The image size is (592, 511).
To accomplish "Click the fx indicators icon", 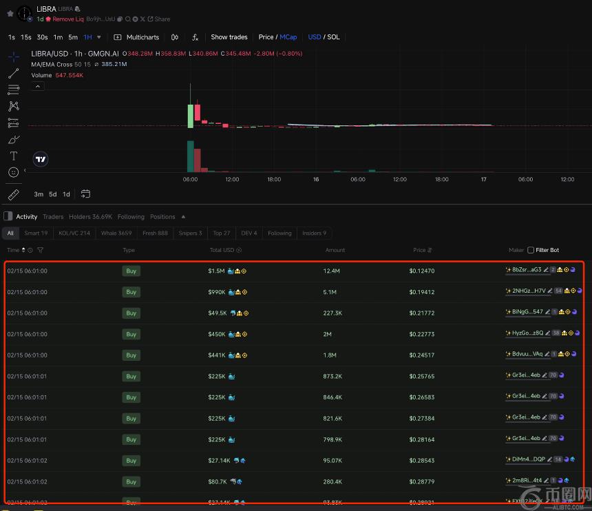I will coord(195,37).
